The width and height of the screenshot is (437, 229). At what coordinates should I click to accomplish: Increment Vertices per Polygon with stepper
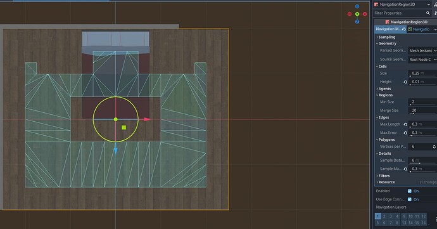[434, 145]
